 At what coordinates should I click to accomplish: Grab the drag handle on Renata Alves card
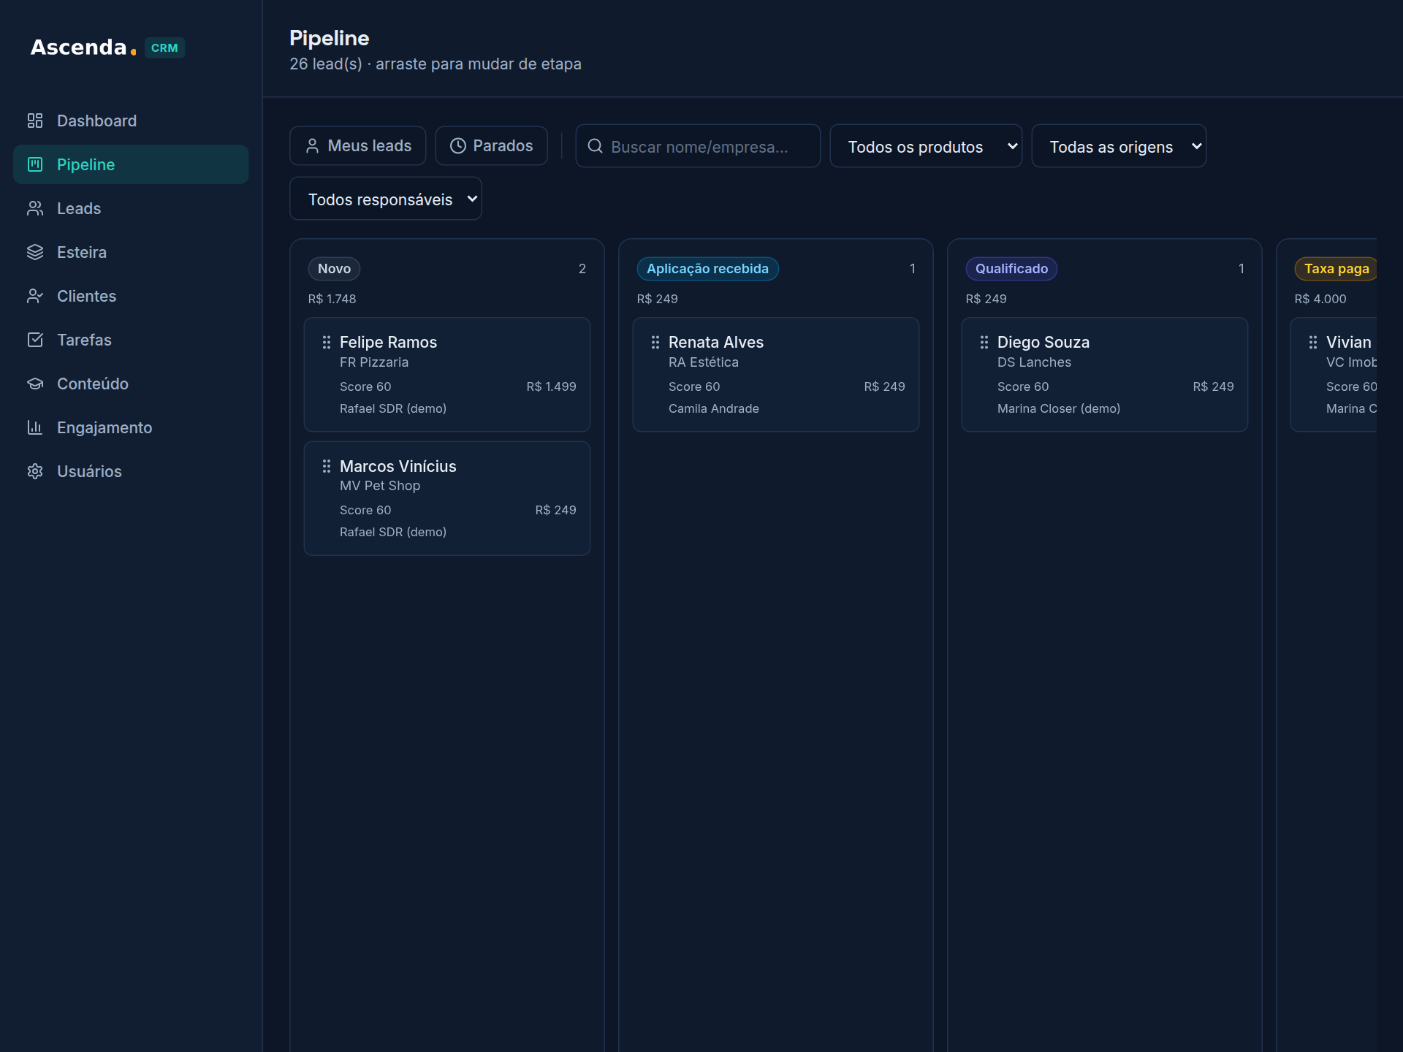point(655,342)
